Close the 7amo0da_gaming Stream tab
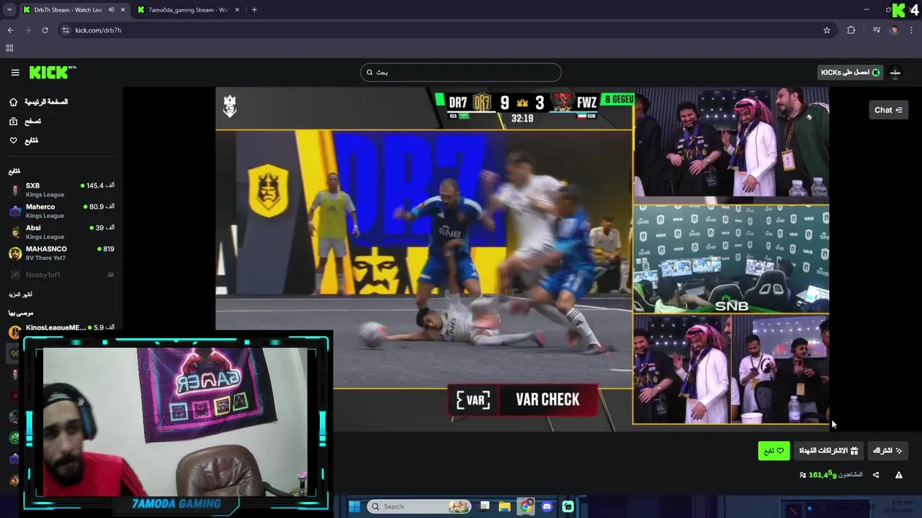The width and height of the screenshot is (922, 518). pos(238,10)
